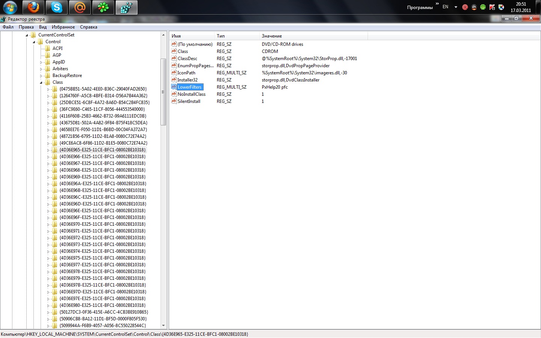Click the (По умолчанию) value icon
The image size is (541, 338).
[174, 44]
